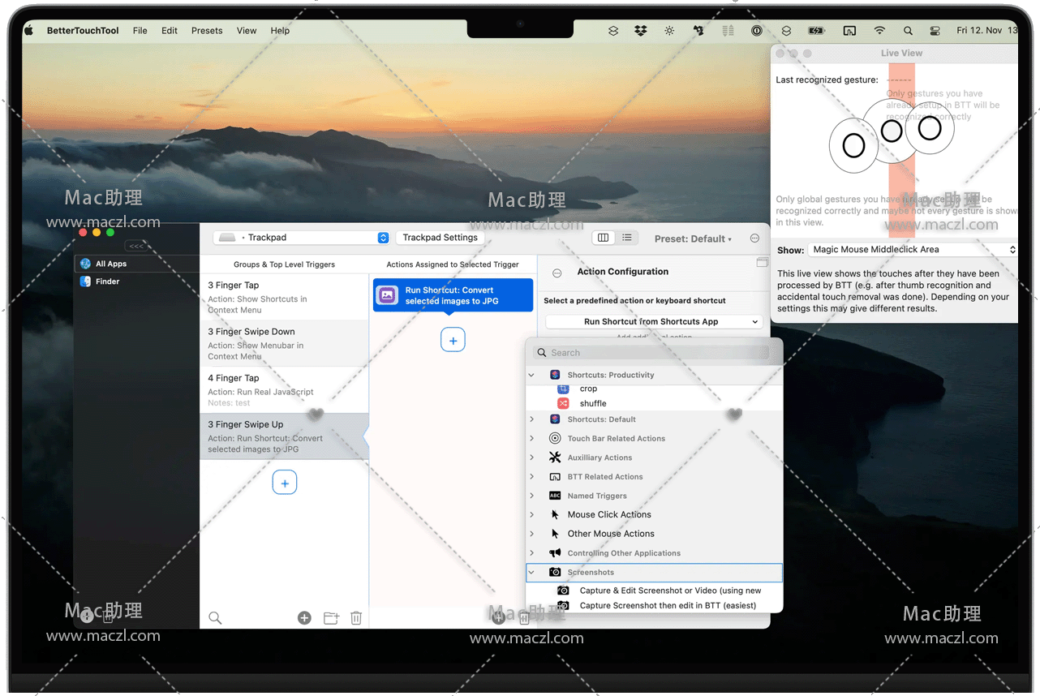Click the trash icon below the triggers list

pyautogui.click(x=356, y=618)
